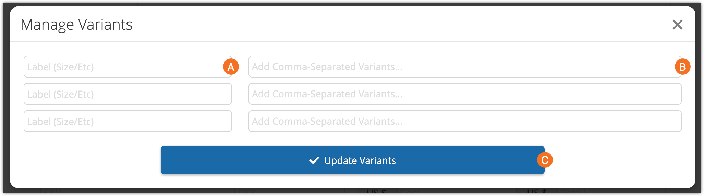
Task: Select second Add Comma-Separated Variants field
Action: coord(465,94)
